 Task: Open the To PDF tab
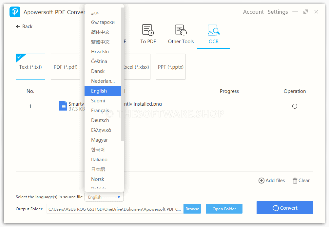(x=148, y=34)
